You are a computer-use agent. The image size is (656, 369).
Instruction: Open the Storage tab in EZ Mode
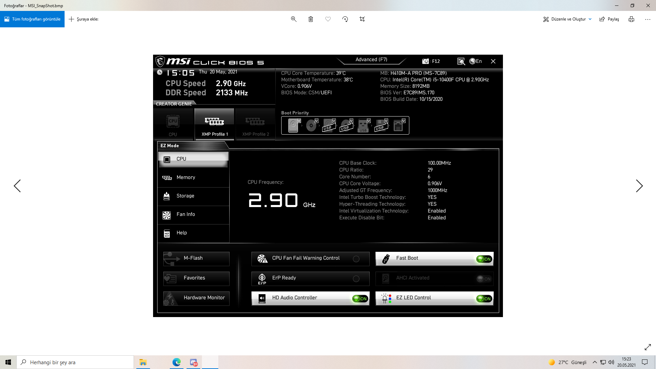coord(193,196)
